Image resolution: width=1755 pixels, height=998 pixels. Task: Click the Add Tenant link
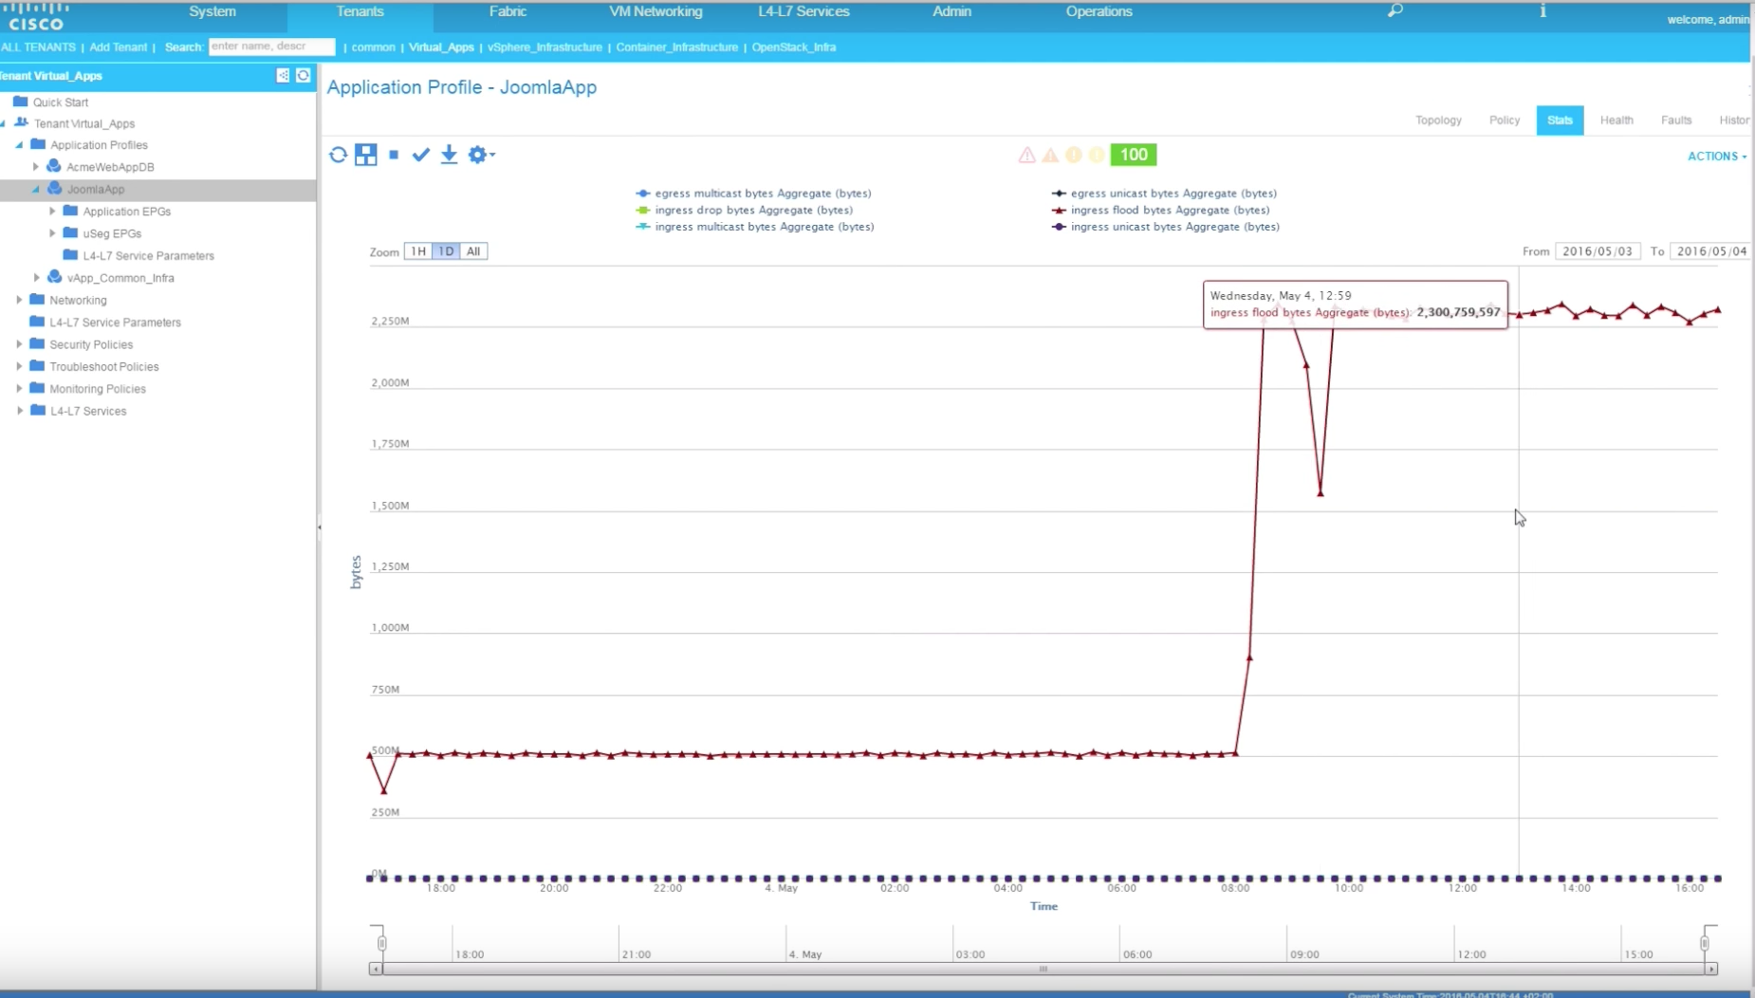coord(119,47)
